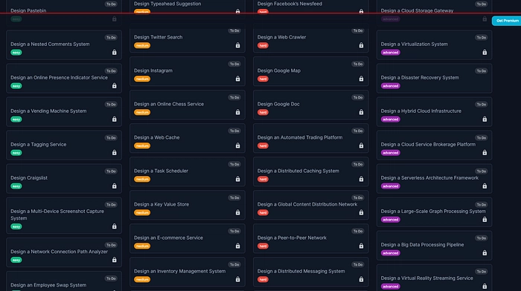Select the Design an Employee Swap System title
The width and height of the screenshot is (521, 291).
[x=48, y=285]
